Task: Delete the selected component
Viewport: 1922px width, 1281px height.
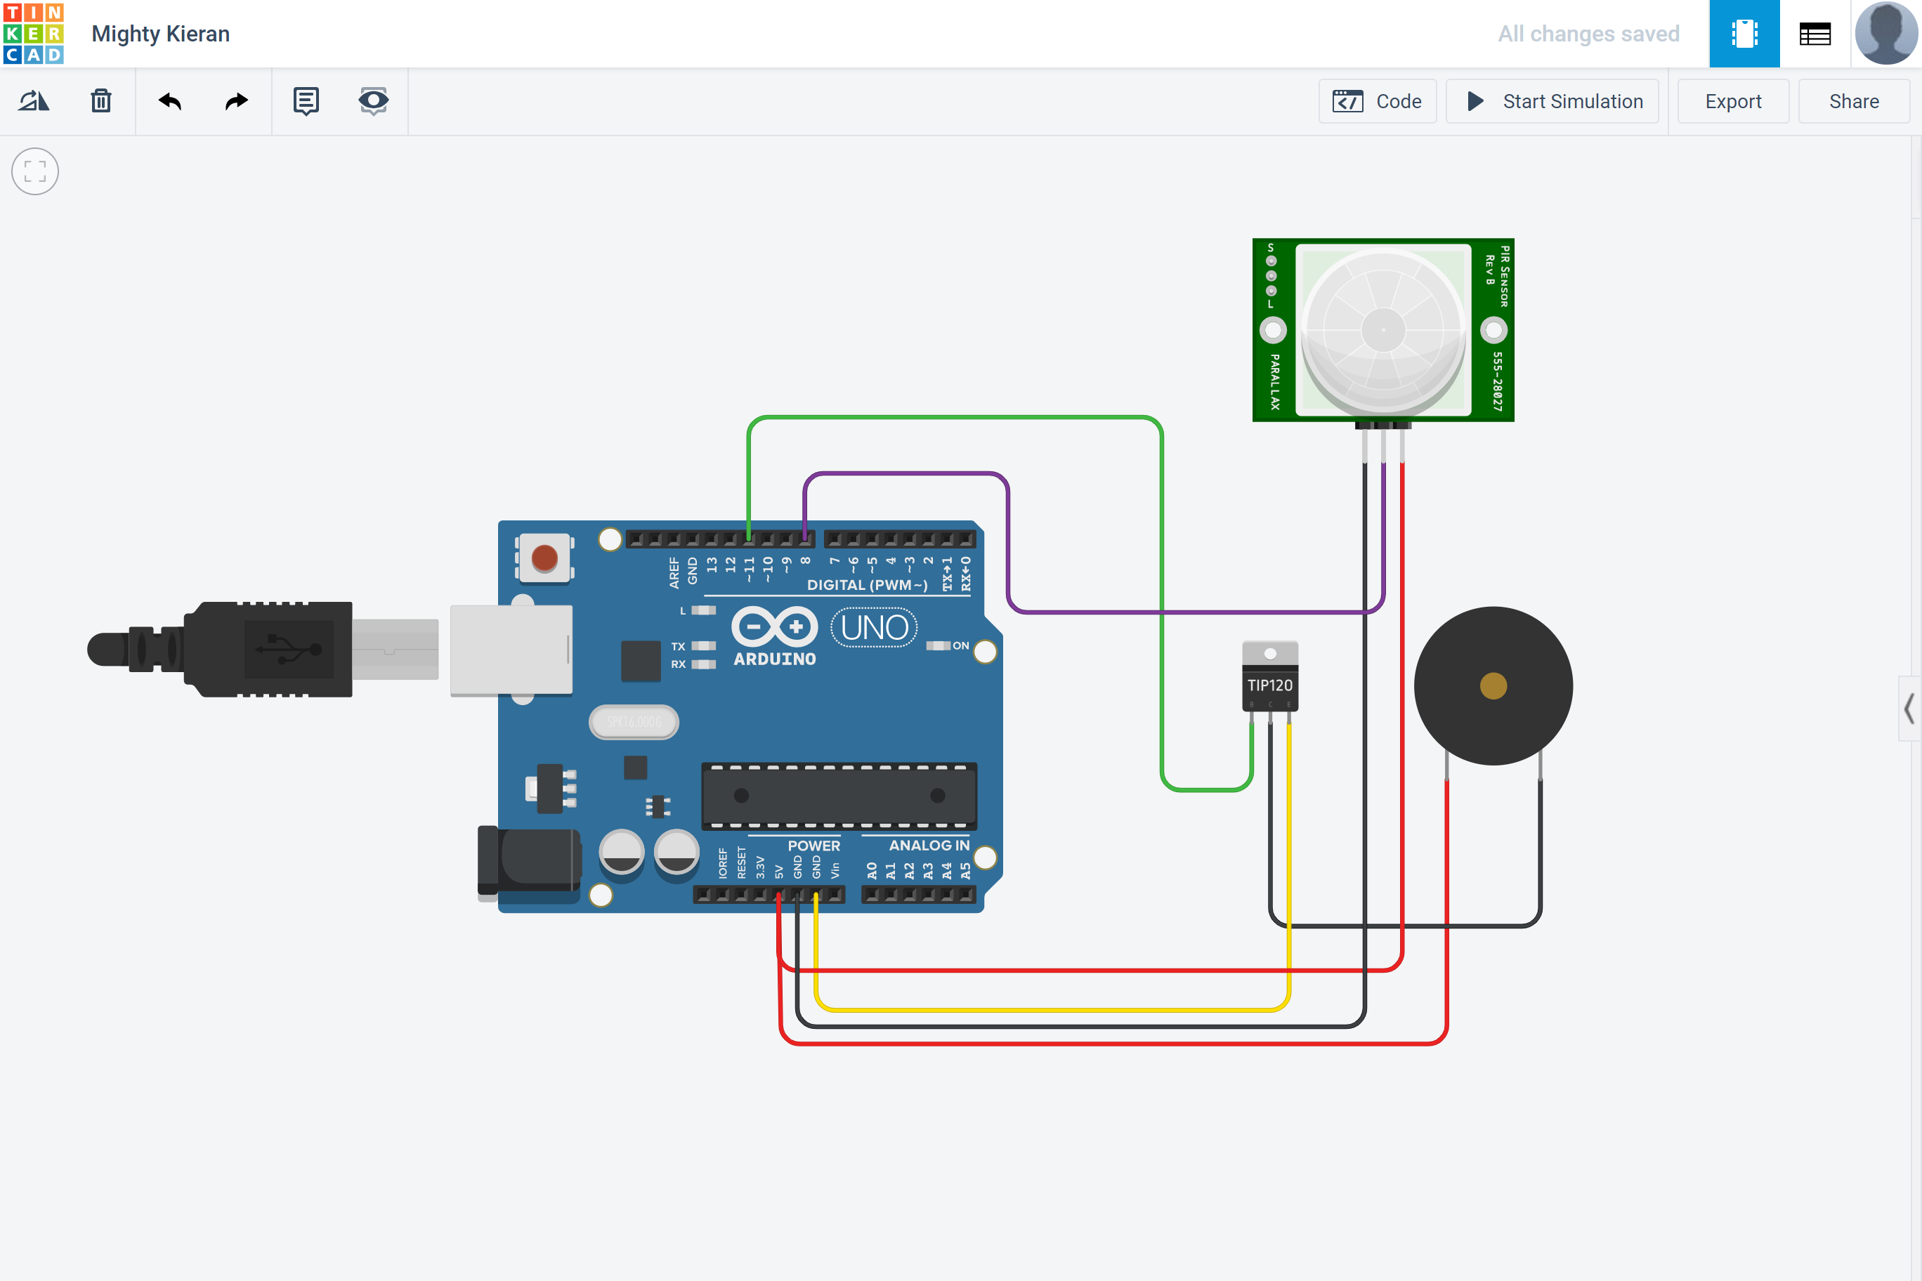Action: click(100, 100)
